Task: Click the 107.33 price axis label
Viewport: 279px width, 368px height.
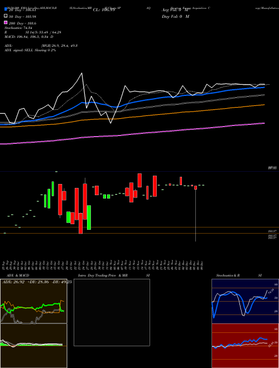Action: tap(272, 168)
